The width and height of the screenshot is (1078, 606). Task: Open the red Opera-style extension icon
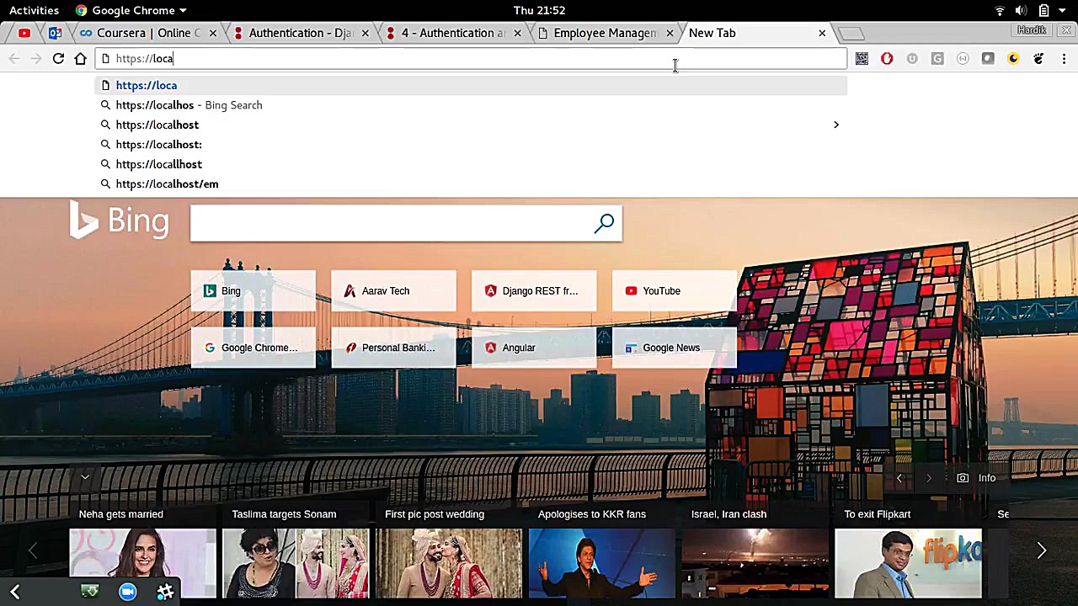click(887, 58)
